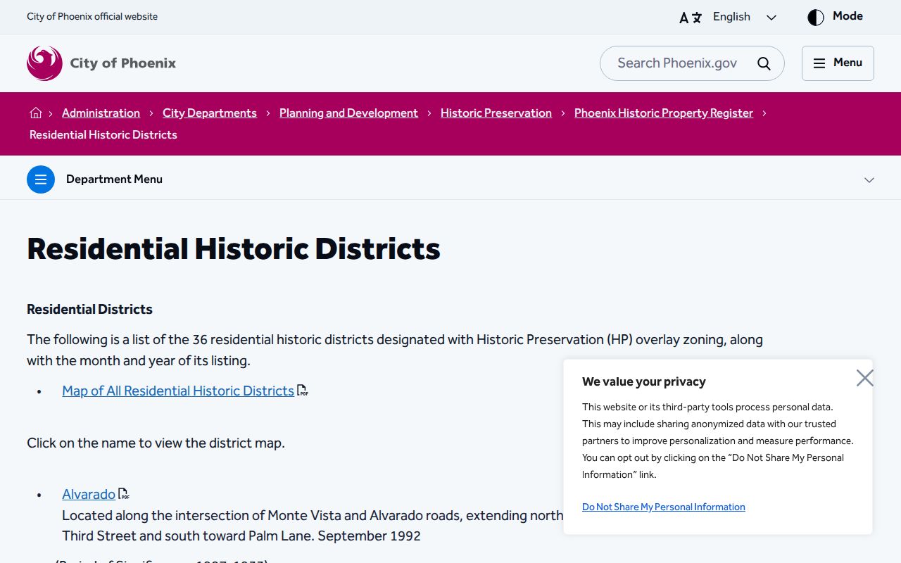The height and width of the screenshot is (563, 901).
Task: Open the City Departments breadcrumb link
Action: pos(210,113)
